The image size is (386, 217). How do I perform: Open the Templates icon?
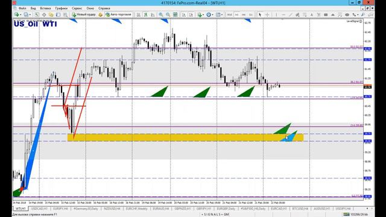click(x=218, y=14)
